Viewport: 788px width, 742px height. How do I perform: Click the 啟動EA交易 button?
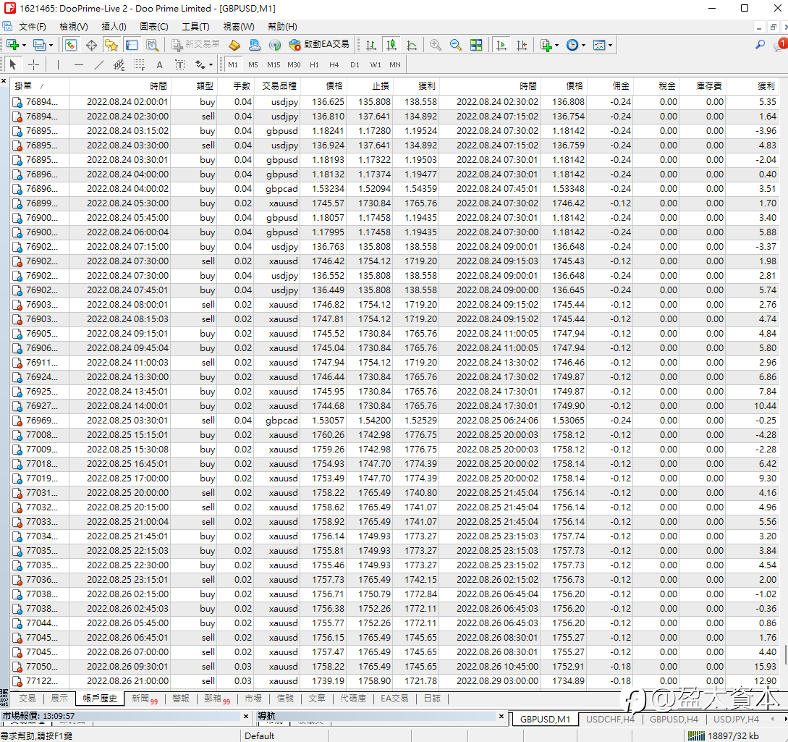(x=318, y=45)
